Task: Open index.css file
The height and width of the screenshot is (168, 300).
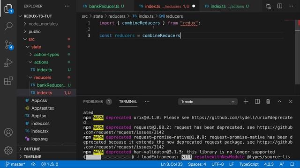Action: click(40, 123)
